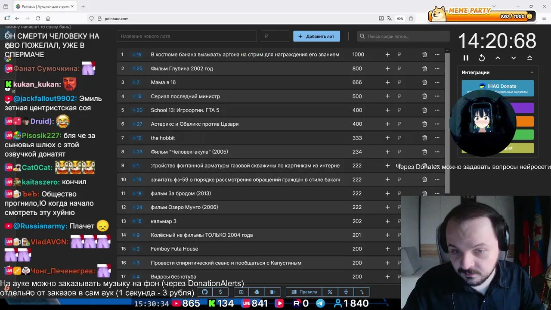The image size is (551, 310).
Task: Pause the auction timer
Action: pos(466,58)
